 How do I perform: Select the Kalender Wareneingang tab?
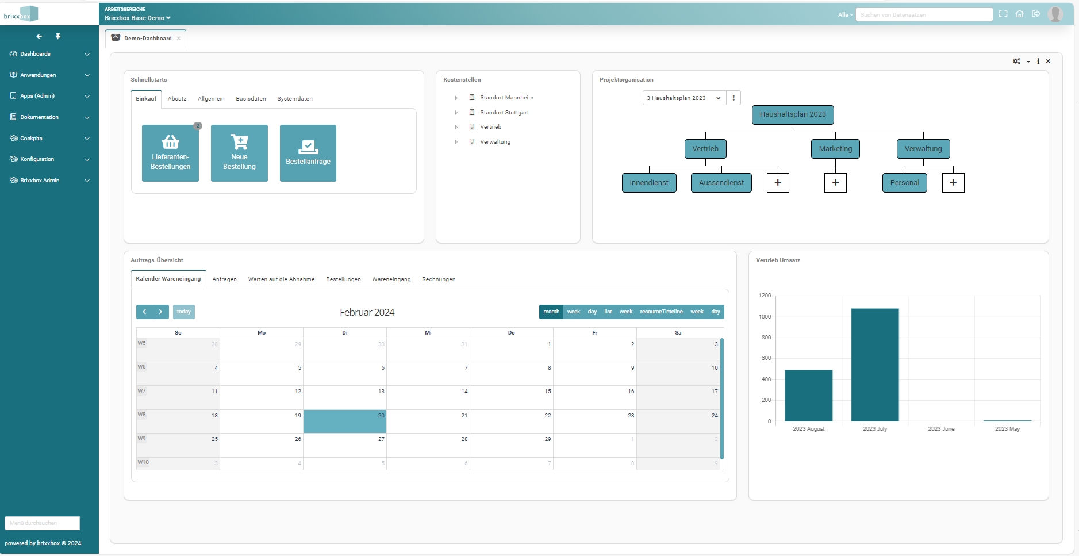click(x=168, y=279)
